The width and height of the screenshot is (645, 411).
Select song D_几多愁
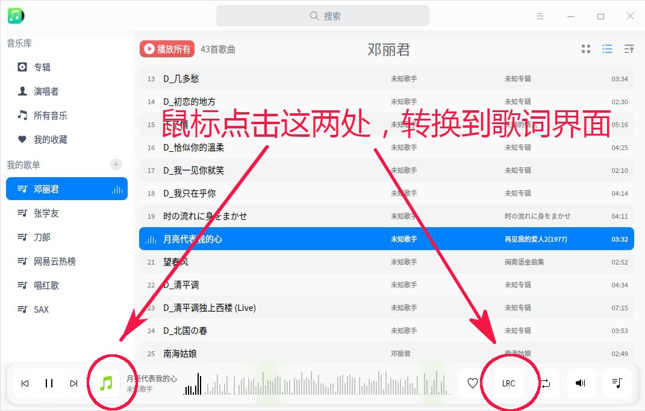coord(386,79)
